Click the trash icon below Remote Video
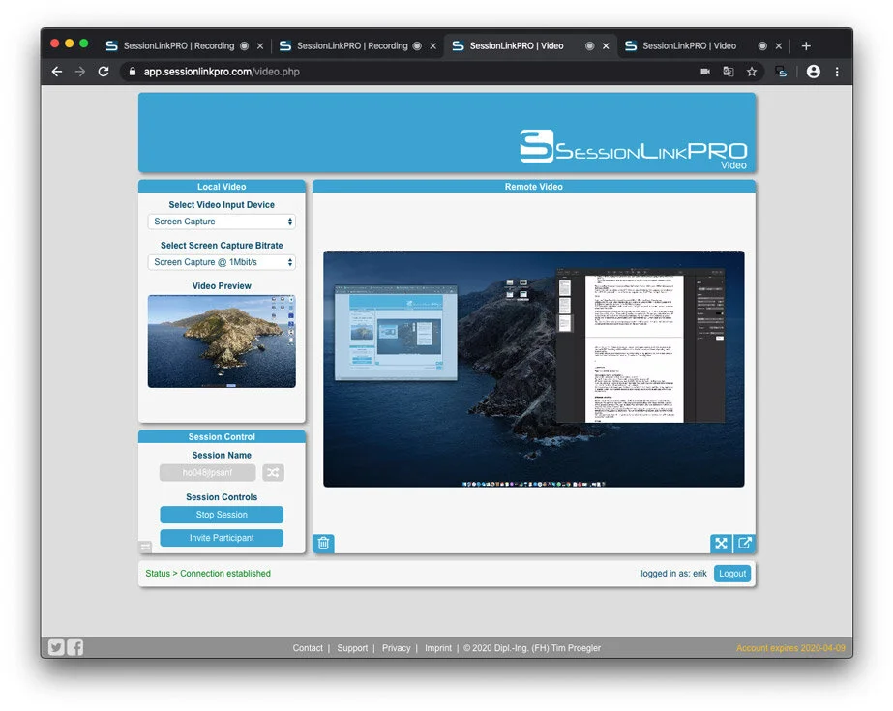The image size is (893, 711). pos(323,543)
